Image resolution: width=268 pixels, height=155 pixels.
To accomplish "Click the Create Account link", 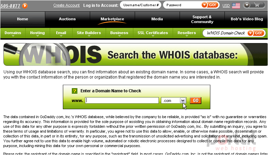I will (67, 5).
